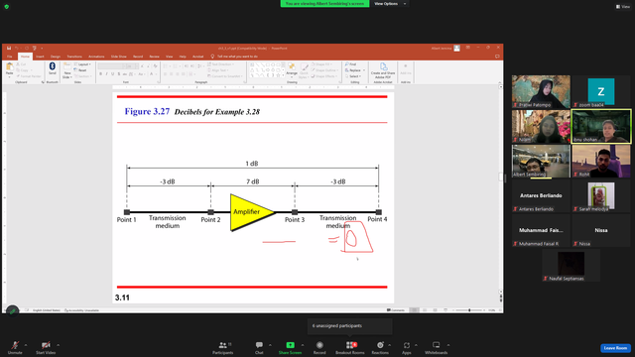
Task: Open Whiteboards
Action: (x=437, y=347)
